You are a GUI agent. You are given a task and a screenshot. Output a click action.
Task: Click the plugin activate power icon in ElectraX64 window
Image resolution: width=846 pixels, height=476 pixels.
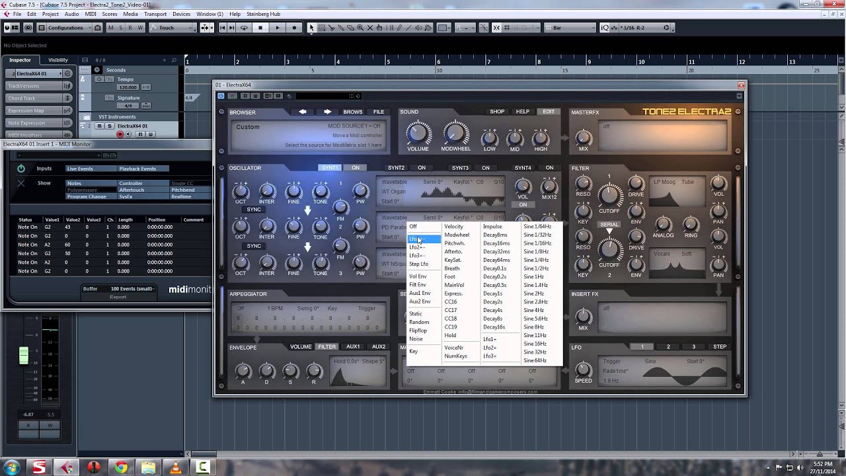(x=221, y=96)
